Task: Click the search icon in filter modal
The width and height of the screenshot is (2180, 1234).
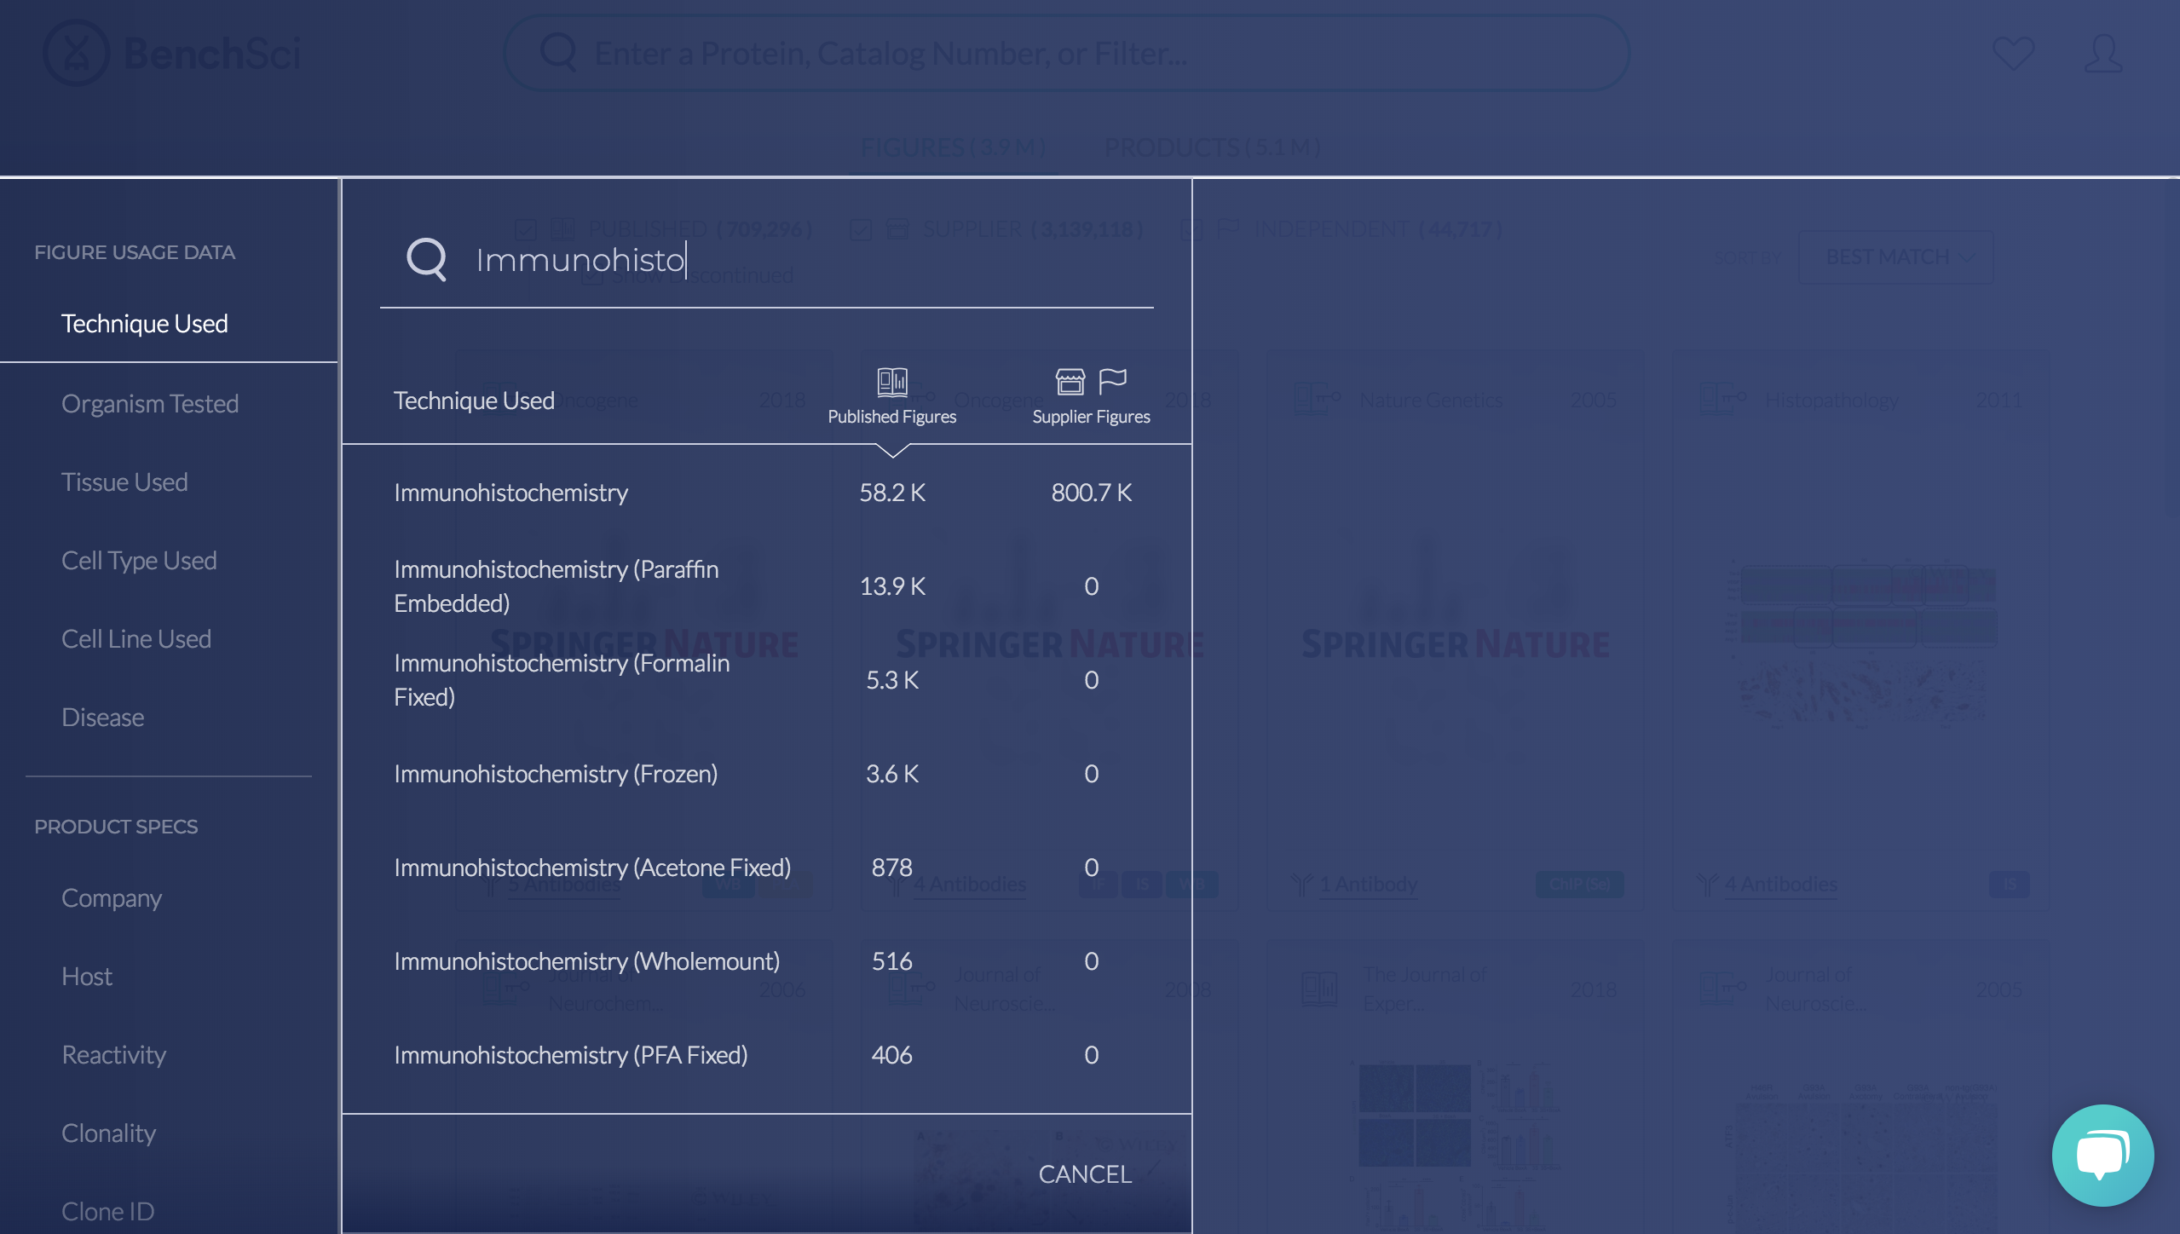Action: [x=426, y=259]
